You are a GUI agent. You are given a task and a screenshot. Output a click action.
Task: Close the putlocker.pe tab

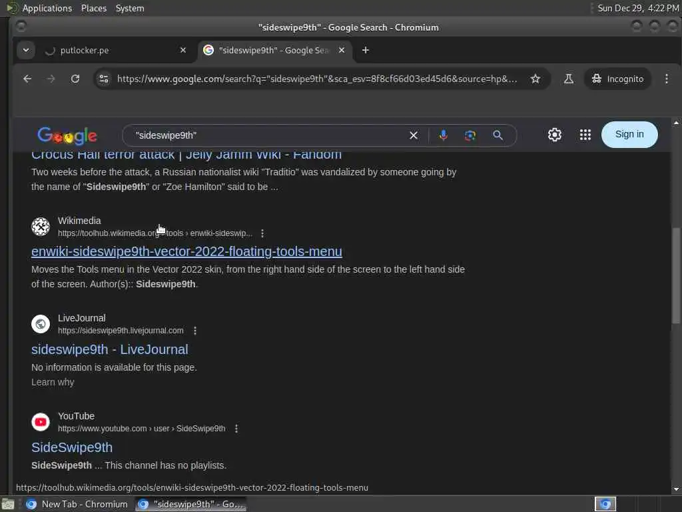coord(183,50)
